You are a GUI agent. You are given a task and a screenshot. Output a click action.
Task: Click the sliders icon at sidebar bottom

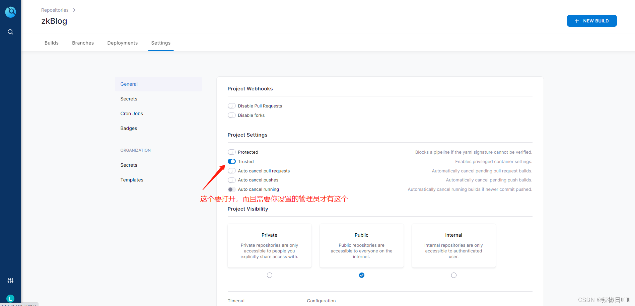coord(10,281)
